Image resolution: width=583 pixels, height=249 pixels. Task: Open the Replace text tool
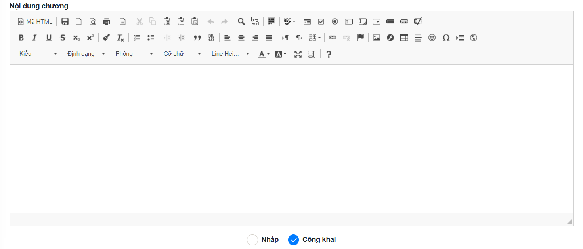tap(255, 21)
